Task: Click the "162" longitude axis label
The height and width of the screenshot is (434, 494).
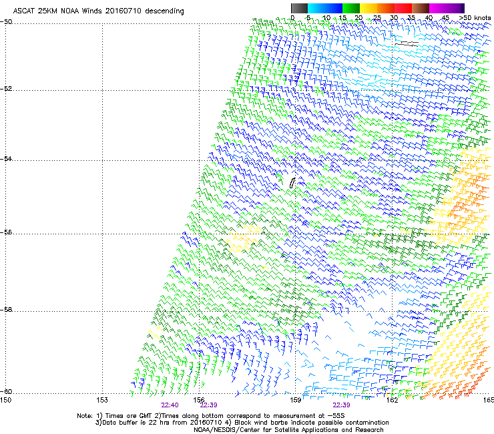Action: [392, 400]
